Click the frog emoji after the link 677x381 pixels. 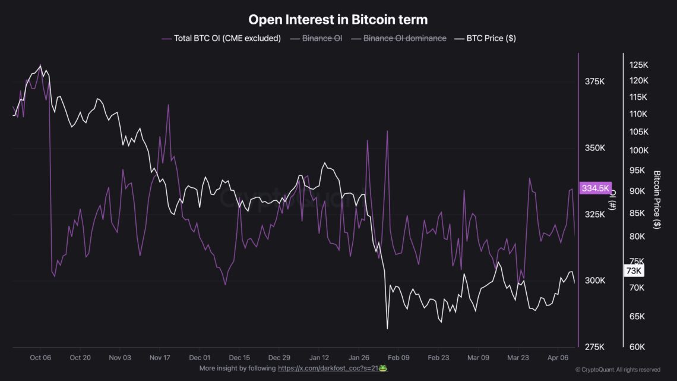(x=384, y=369)
